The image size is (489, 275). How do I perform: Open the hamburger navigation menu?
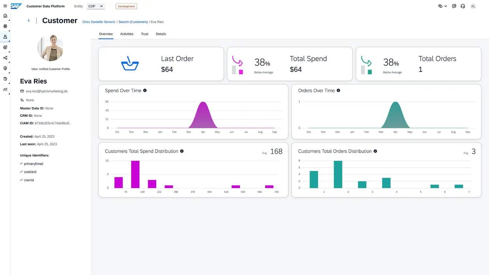pyautogui.click(x=5, y=6)
